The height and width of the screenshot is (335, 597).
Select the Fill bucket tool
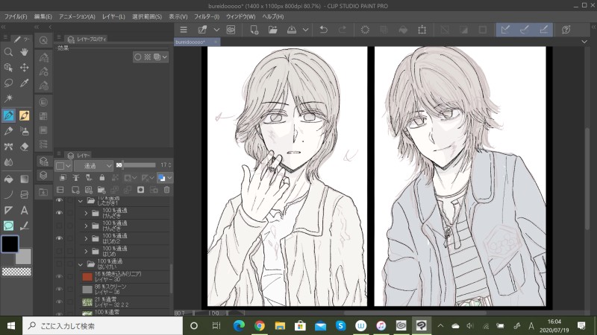(8, 179)
